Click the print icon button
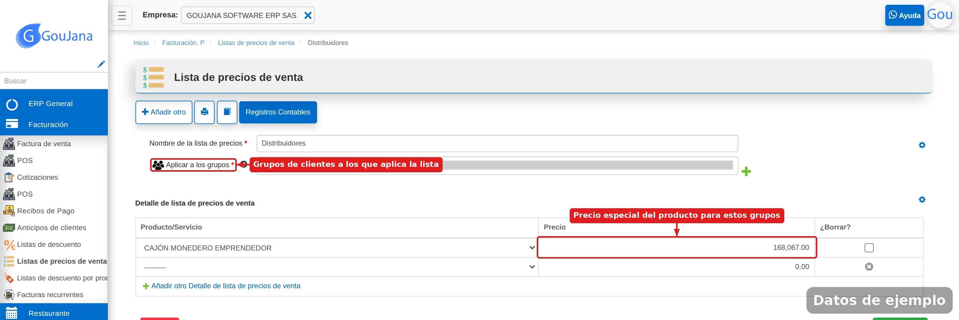Viewport: 959px width, 320px height. click(204, 112)
